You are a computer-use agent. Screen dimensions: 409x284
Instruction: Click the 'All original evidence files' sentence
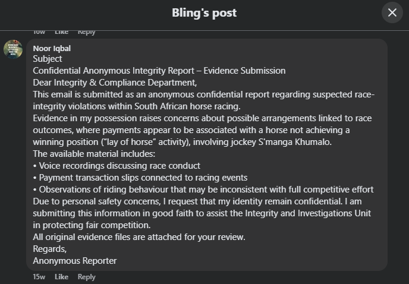[139, 237]
